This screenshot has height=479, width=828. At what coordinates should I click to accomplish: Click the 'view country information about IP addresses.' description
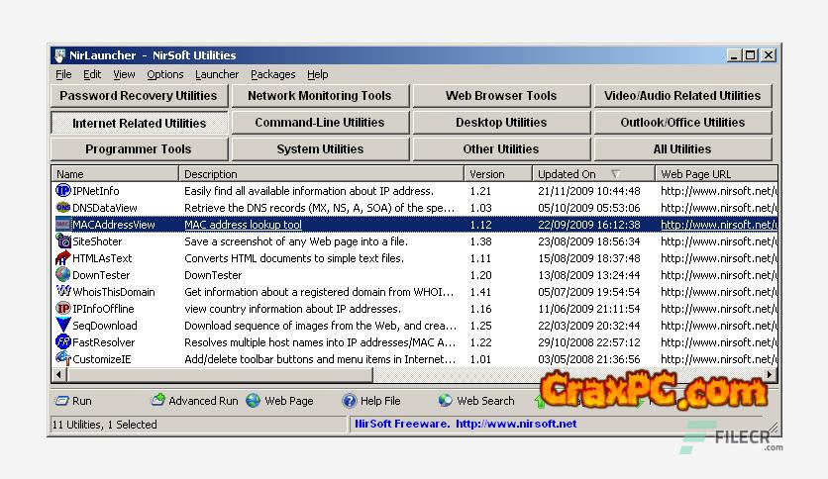(x=292, y=309)
